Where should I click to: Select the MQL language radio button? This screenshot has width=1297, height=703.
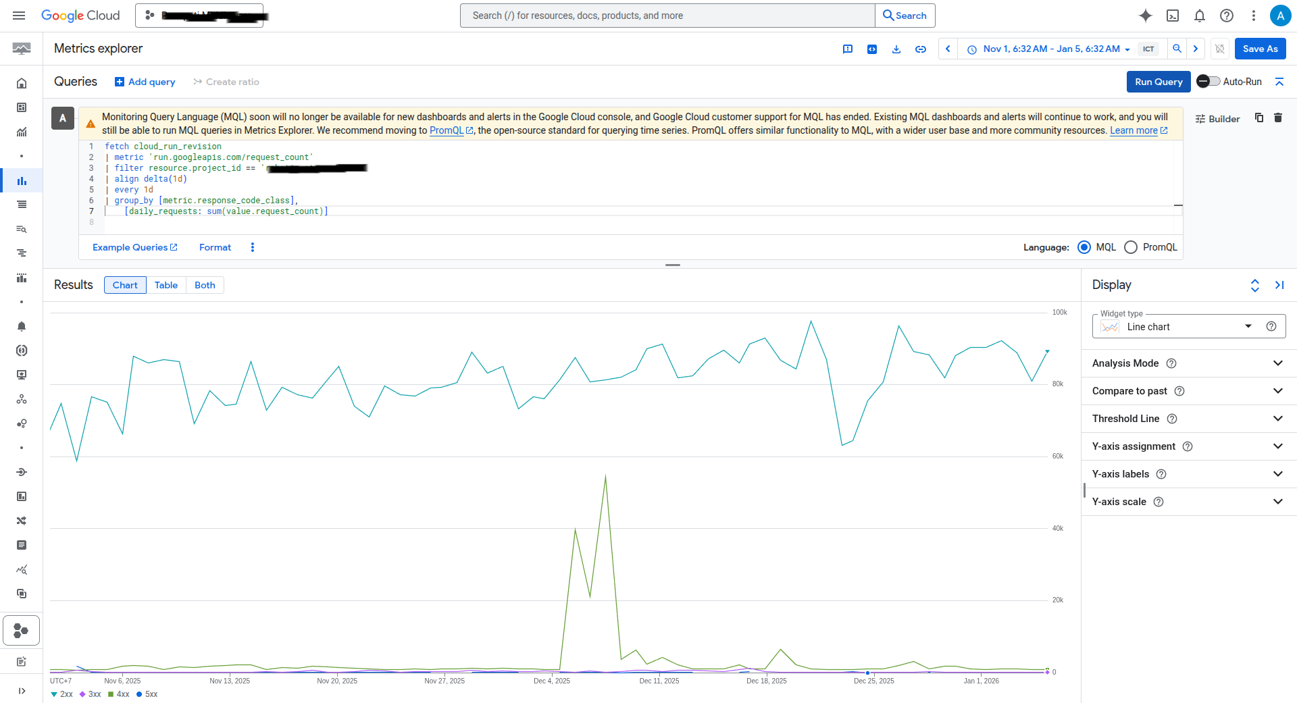click(1084, 247)
